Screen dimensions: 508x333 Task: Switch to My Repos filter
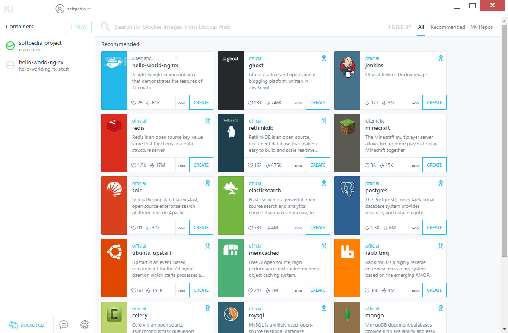click(x=482, y=27)
